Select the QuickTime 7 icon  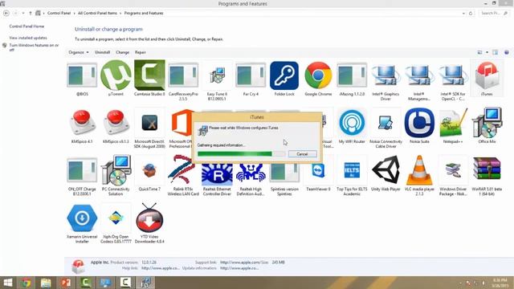click(149, 170)
